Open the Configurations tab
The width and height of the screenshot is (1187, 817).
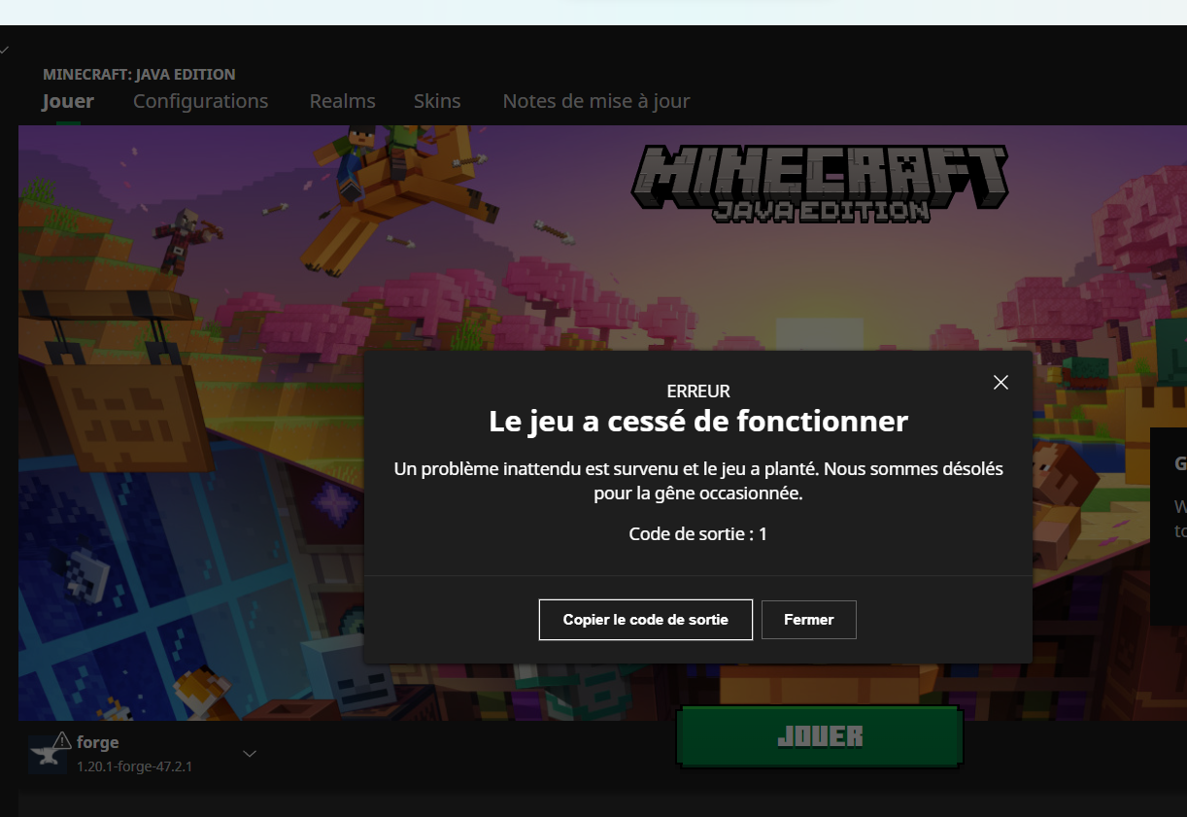[x=200, y=101]
